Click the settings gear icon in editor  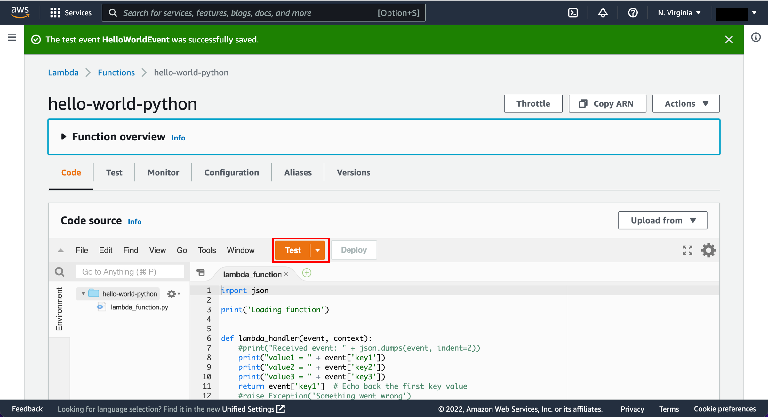coord(708,250)
